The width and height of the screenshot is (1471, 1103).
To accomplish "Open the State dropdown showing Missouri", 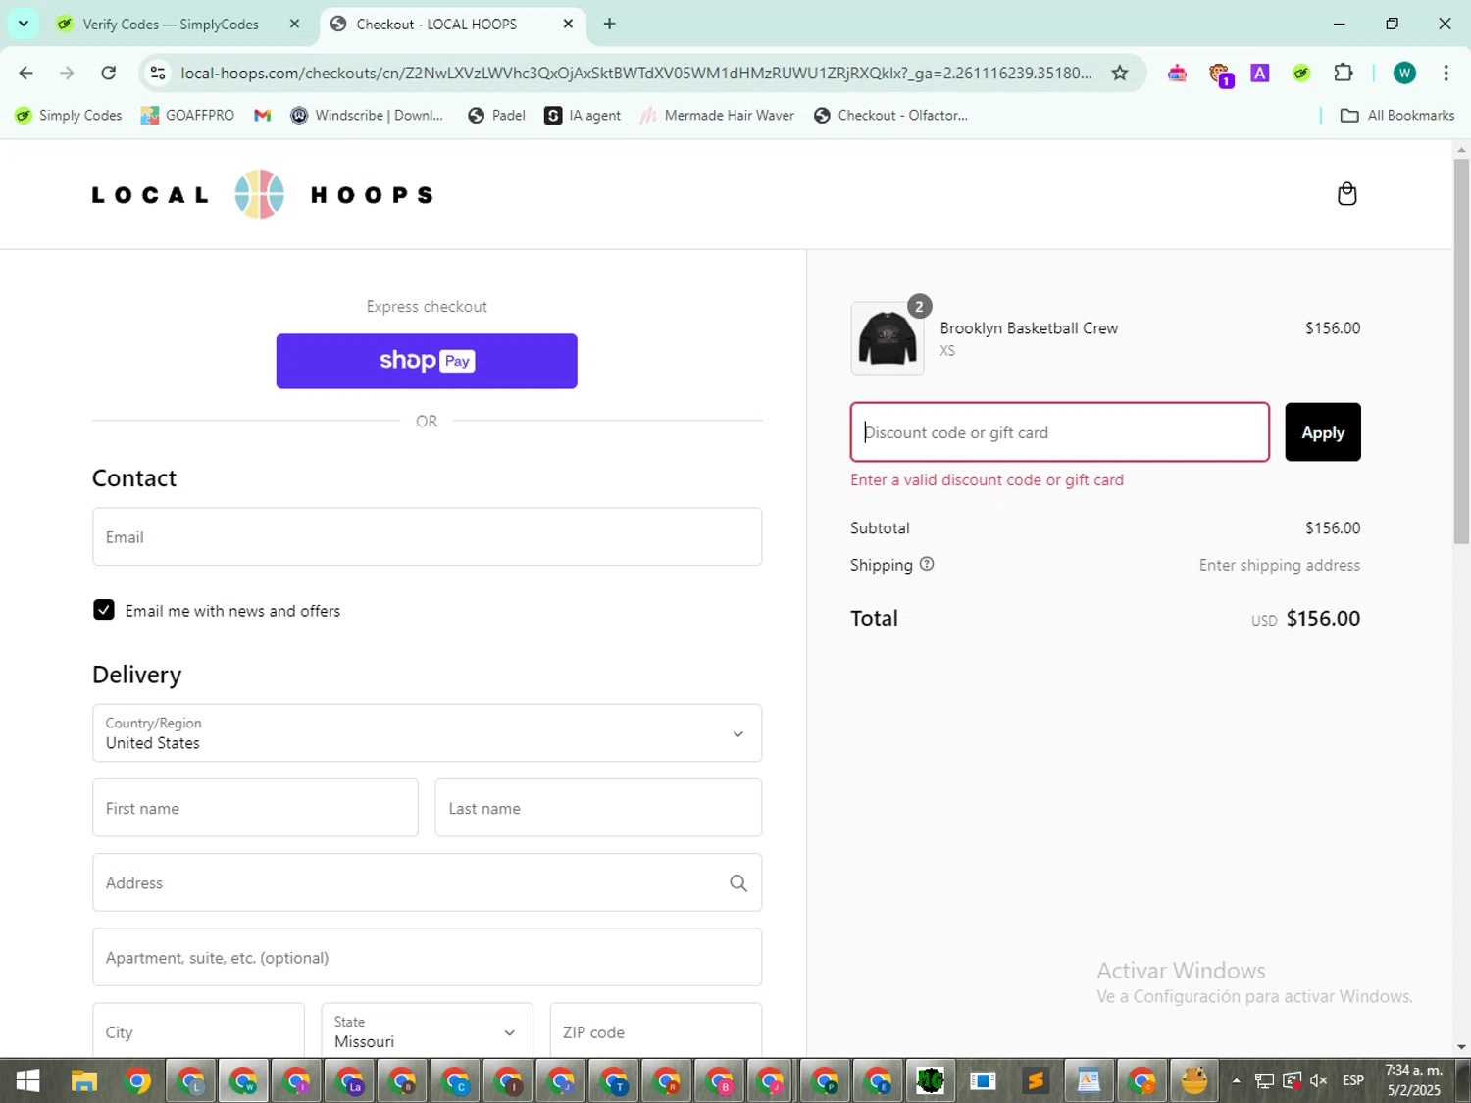I will (427, 1031).
